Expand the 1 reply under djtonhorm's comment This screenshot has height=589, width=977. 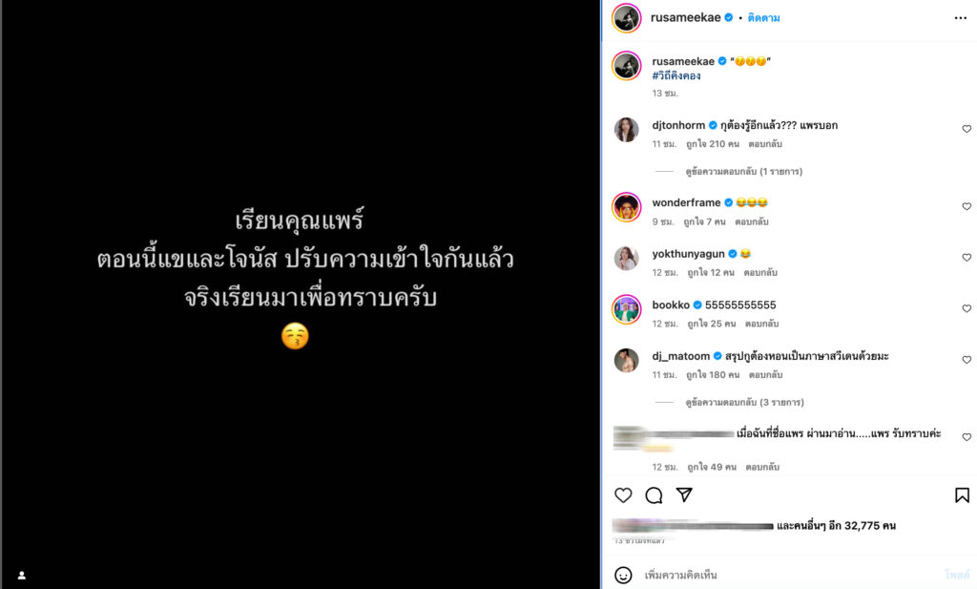(744, 172)
